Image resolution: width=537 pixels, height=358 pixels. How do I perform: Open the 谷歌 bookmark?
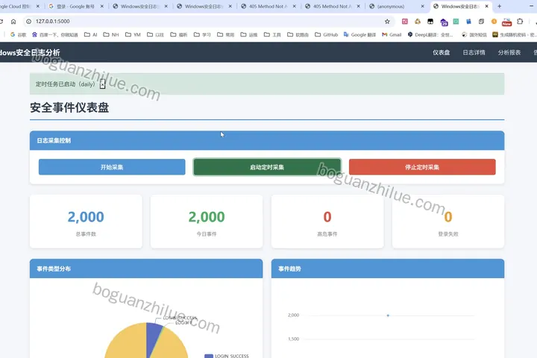(18, 34)
